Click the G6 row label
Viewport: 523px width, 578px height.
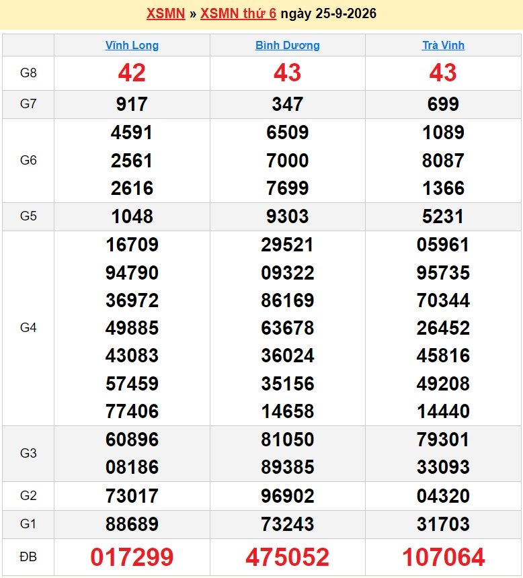point(28,161)
